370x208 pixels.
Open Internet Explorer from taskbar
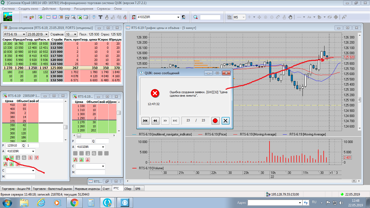[x=41, y=202]
